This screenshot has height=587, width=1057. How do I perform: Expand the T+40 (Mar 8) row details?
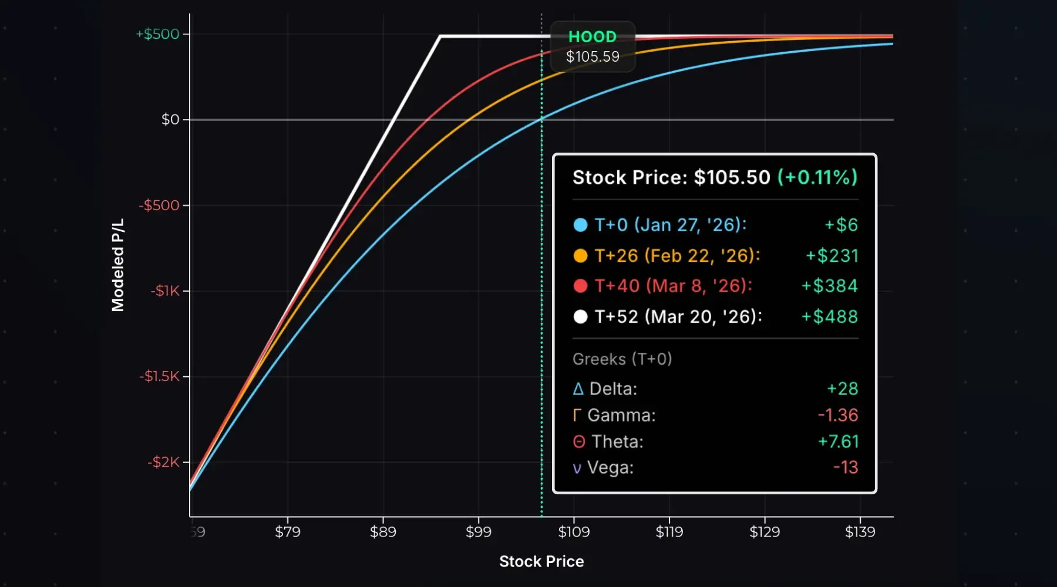pyautogui.click(x=674, y=286)
